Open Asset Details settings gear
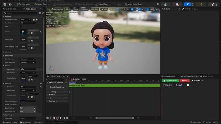Image resolution: width=221 pixels, height=124 pixels. click(x=43, y=13)
